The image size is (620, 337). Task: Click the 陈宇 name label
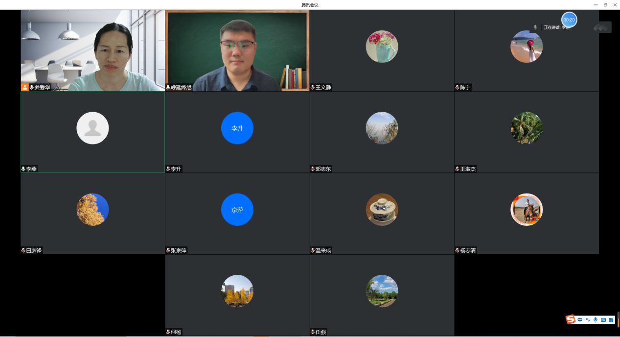(465, 87)
